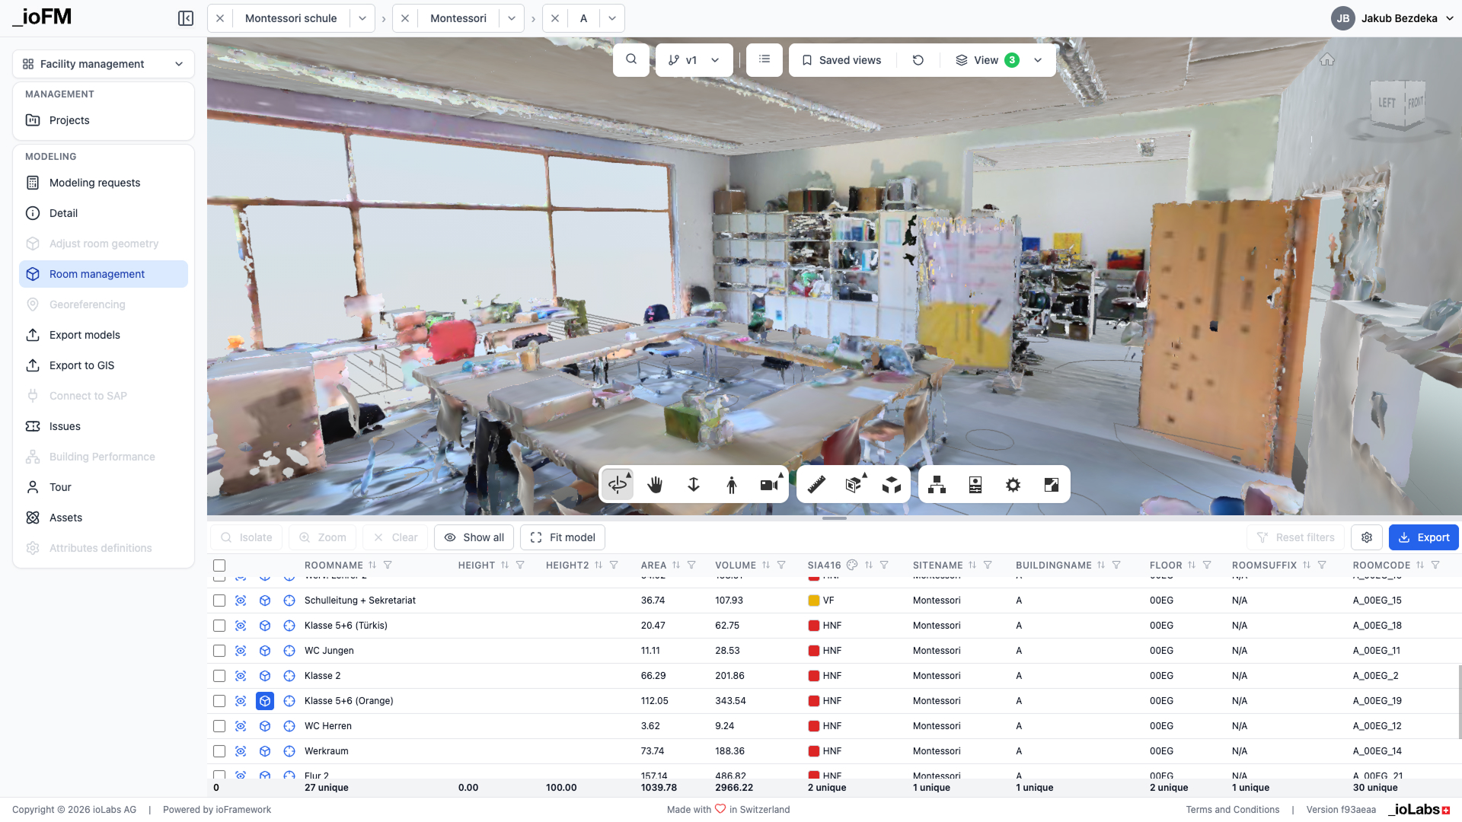Enable first-person walk mode

tap(731, 485)
